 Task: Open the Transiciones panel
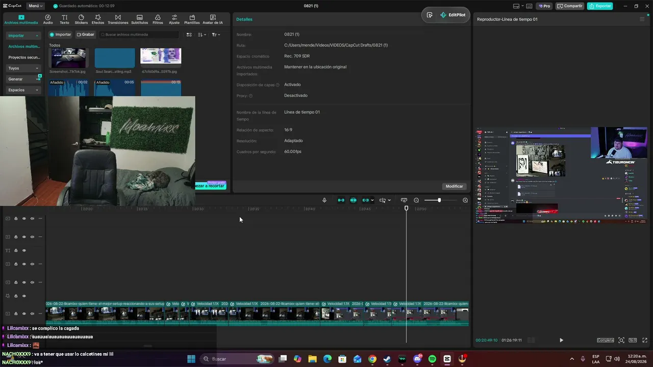pyautogui.click(x=118, y=19)
